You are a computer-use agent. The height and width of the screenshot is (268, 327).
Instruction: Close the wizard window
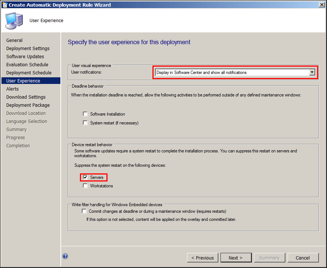(321, 5)
